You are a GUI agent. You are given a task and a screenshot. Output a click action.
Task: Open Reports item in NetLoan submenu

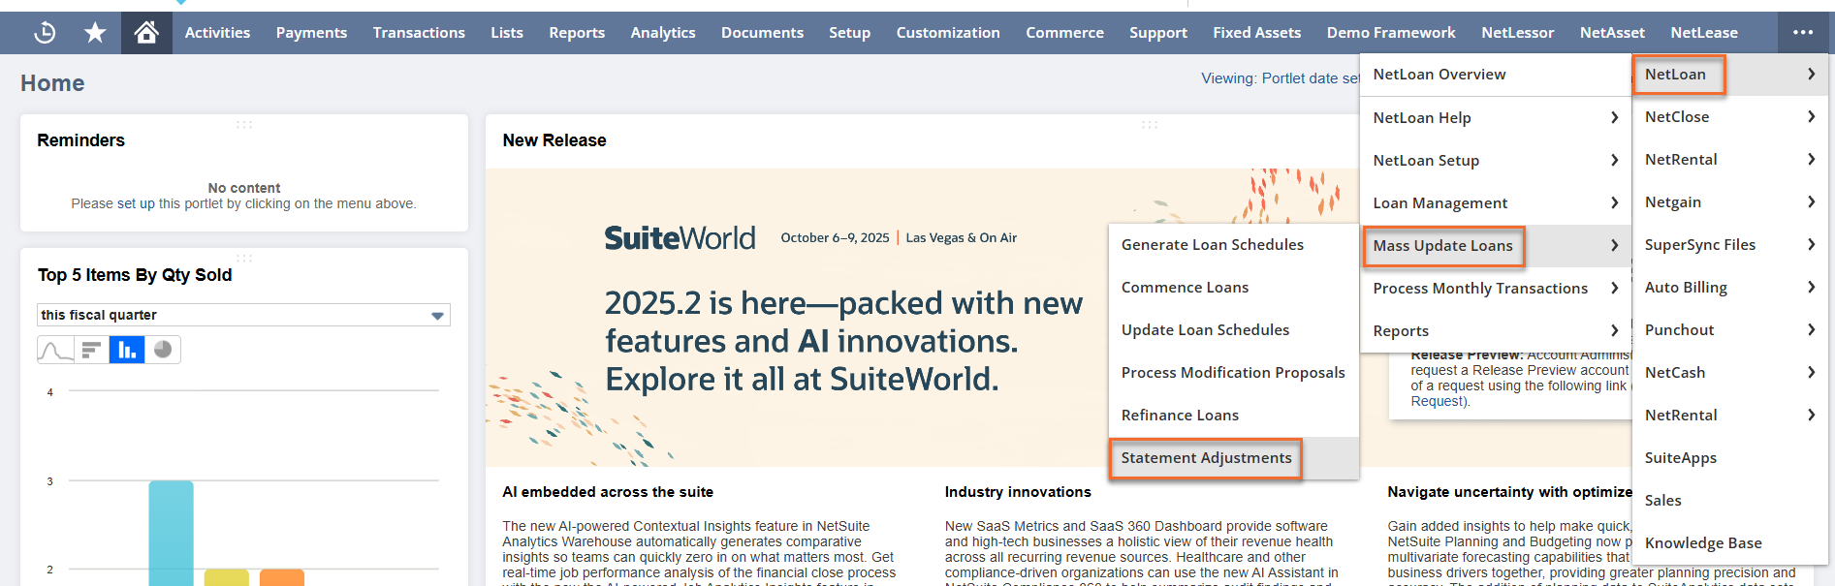tap(1497, 331)
